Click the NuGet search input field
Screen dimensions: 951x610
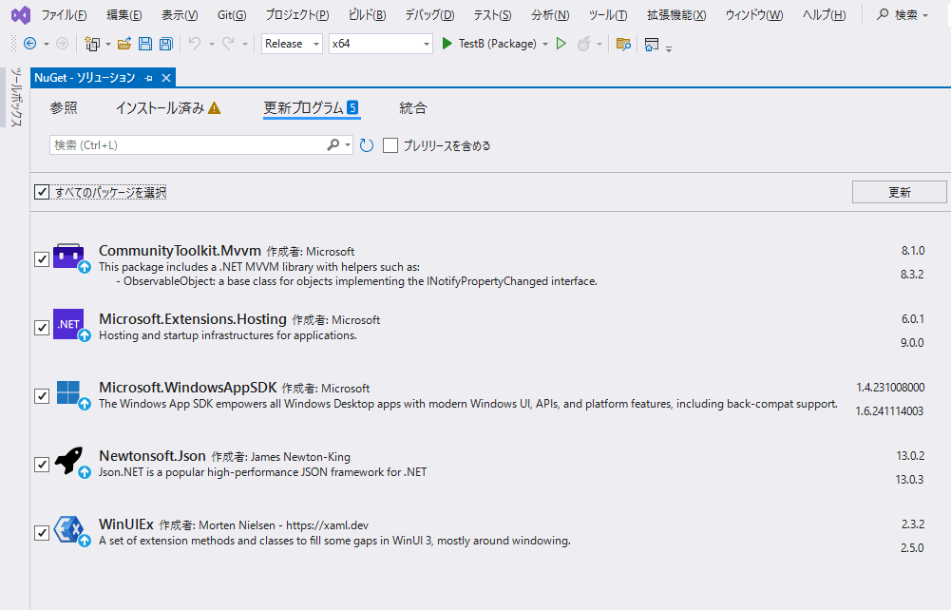187,145
